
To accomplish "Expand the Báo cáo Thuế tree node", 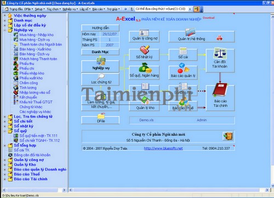I will [x=5, y=174].
